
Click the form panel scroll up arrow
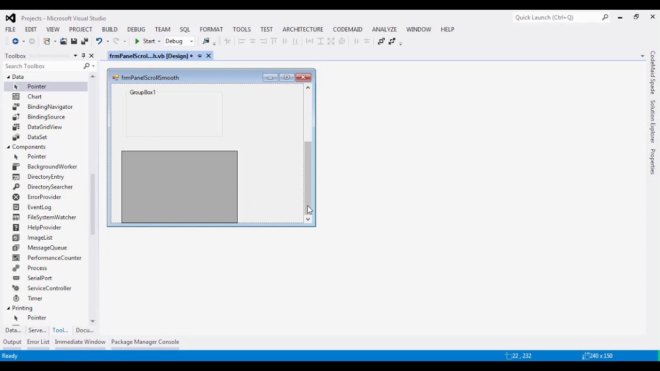click(x=308, y=88)
